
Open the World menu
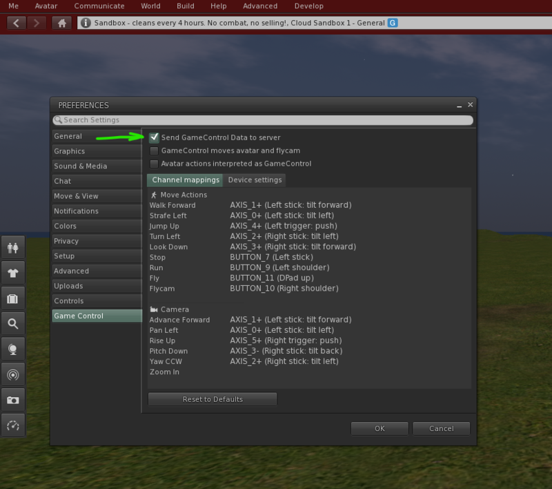[150, 6]
